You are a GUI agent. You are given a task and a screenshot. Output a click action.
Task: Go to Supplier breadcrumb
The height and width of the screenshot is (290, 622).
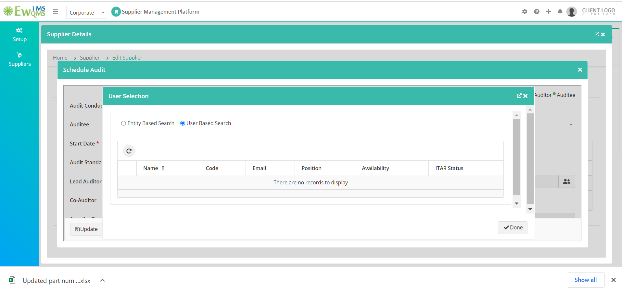90,58
